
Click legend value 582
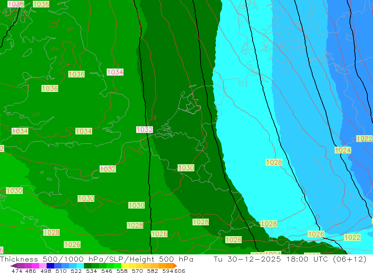point(152,271)
